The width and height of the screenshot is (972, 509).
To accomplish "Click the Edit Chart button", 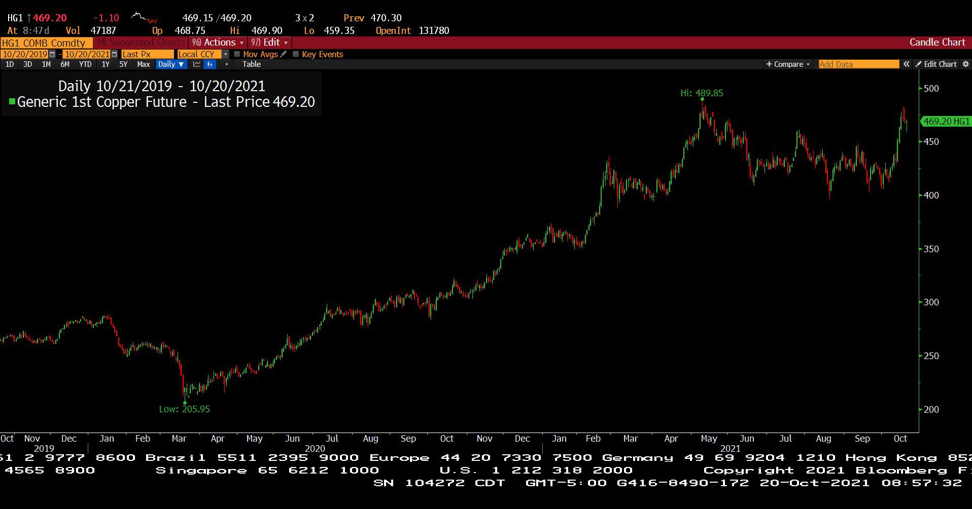I will pos(936,64).
